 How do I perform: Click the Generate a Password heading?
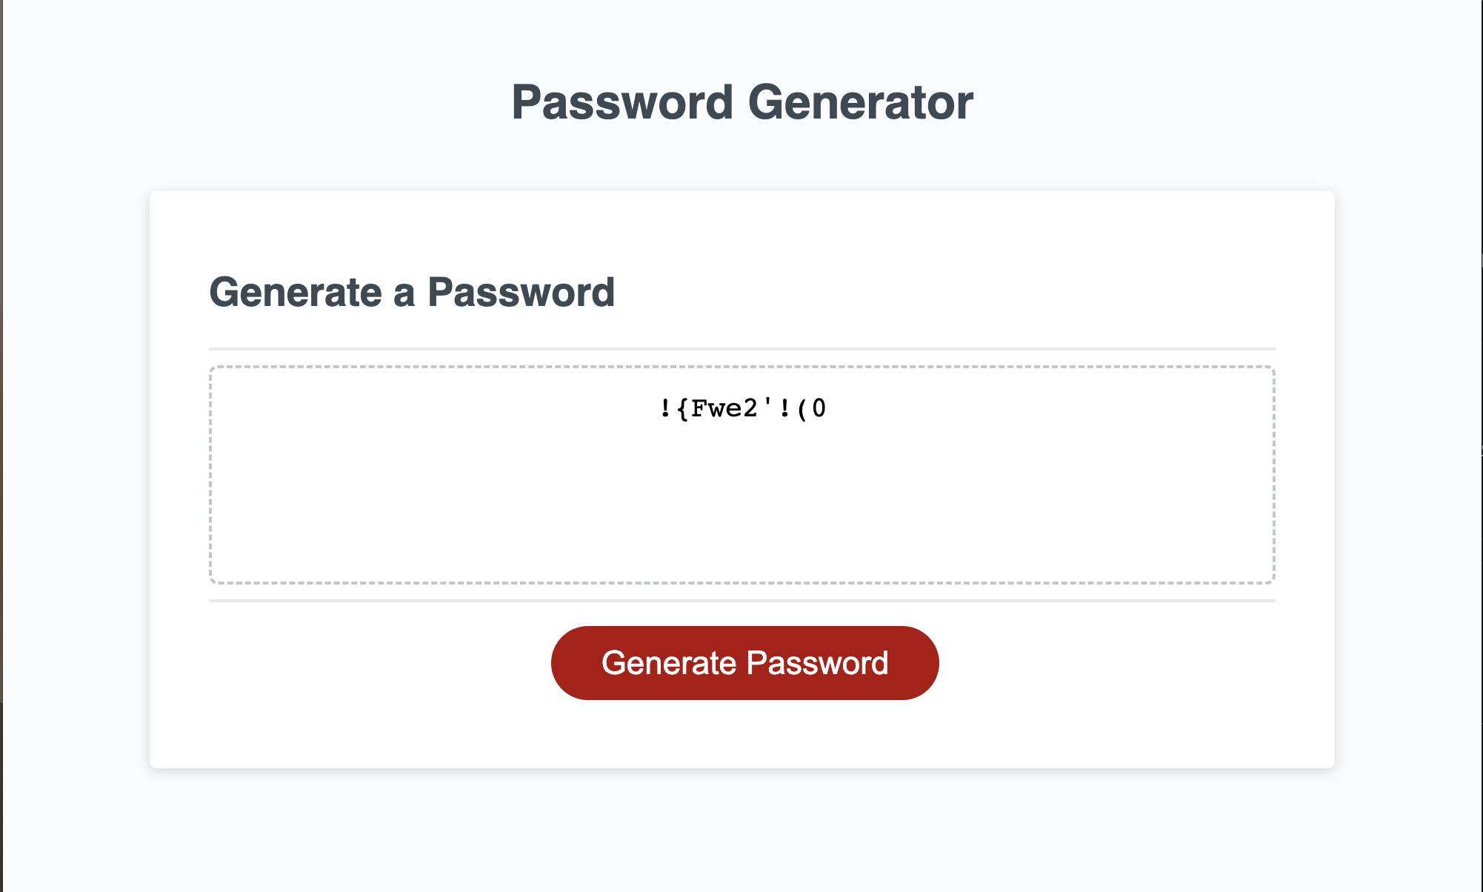[413, 292]
